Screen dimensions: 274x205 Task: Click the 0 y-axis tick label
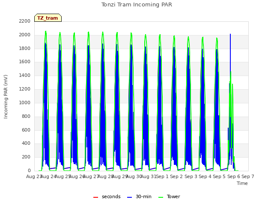29,171
